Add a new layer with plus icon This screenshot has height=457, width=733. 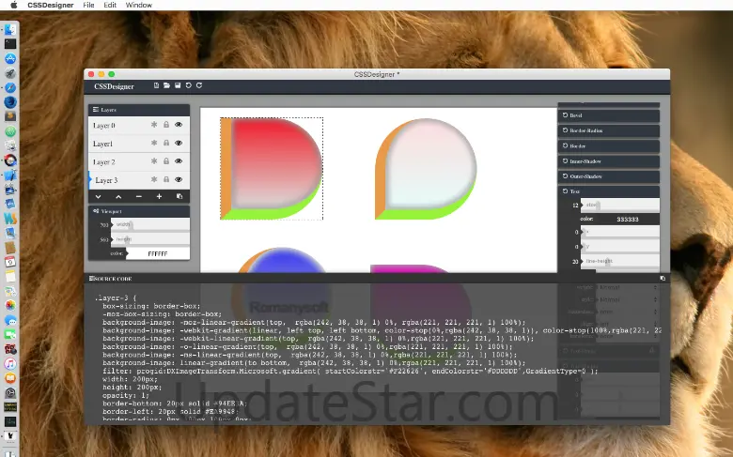point(159,196)
